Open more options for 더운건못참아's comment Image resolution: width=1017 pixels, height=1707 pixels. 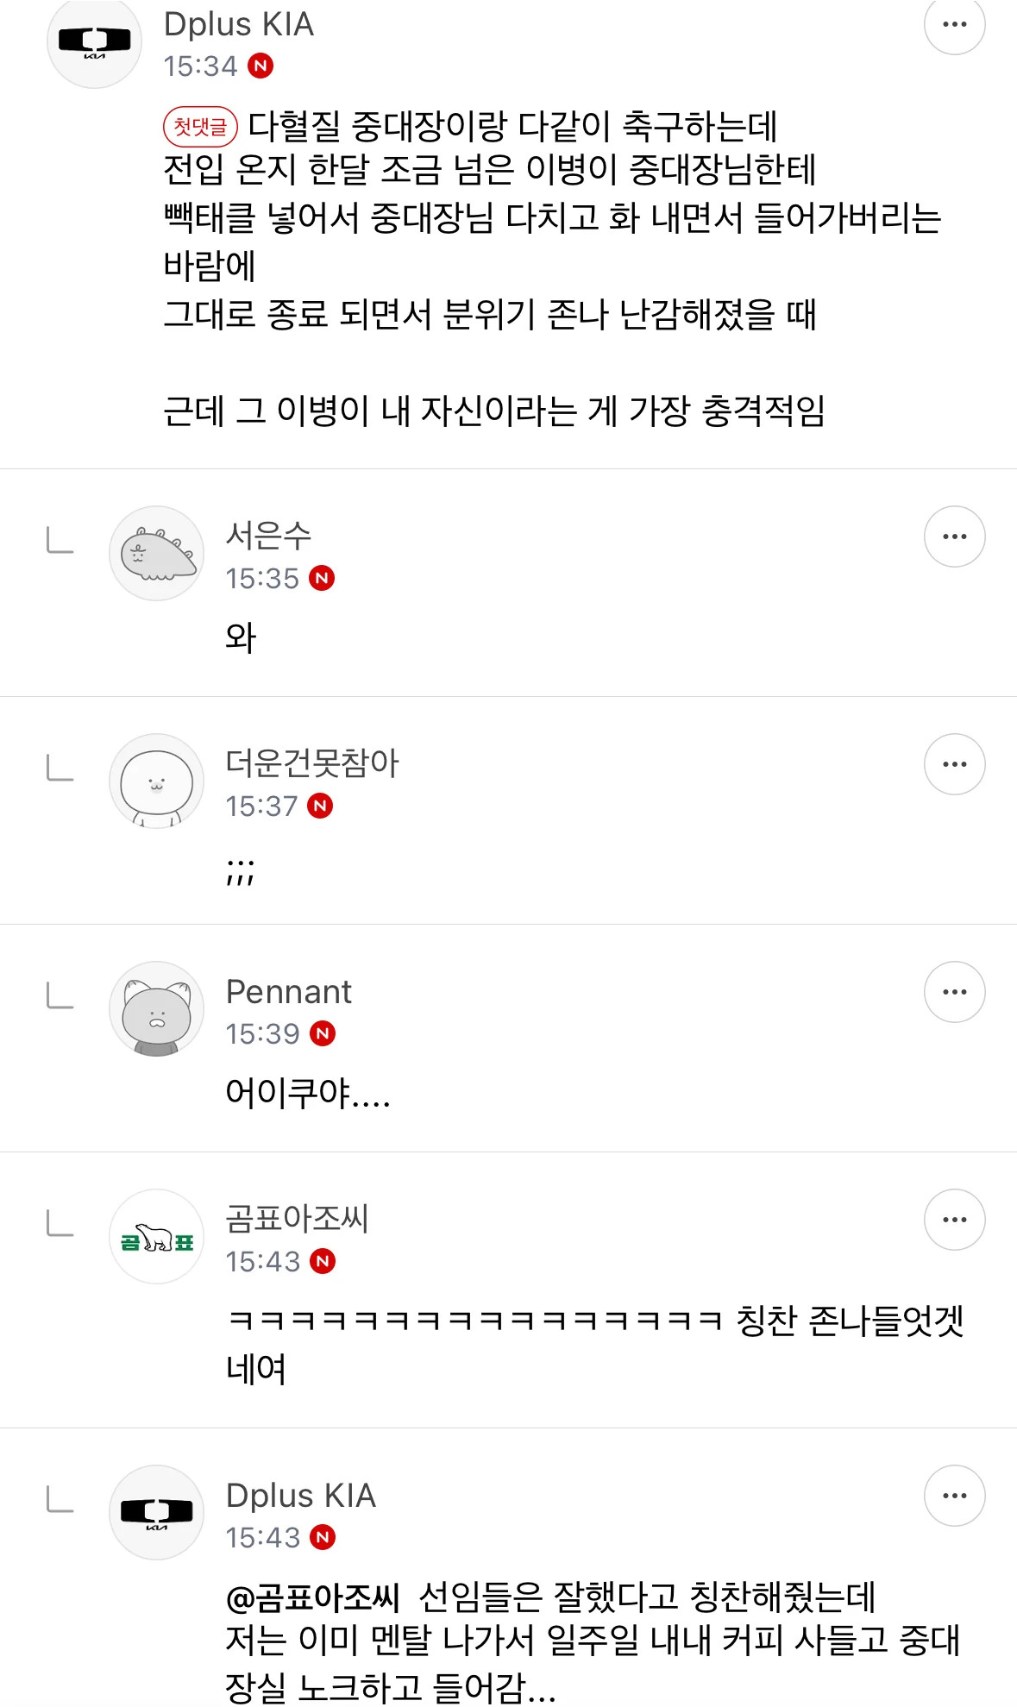click(954, 764)
